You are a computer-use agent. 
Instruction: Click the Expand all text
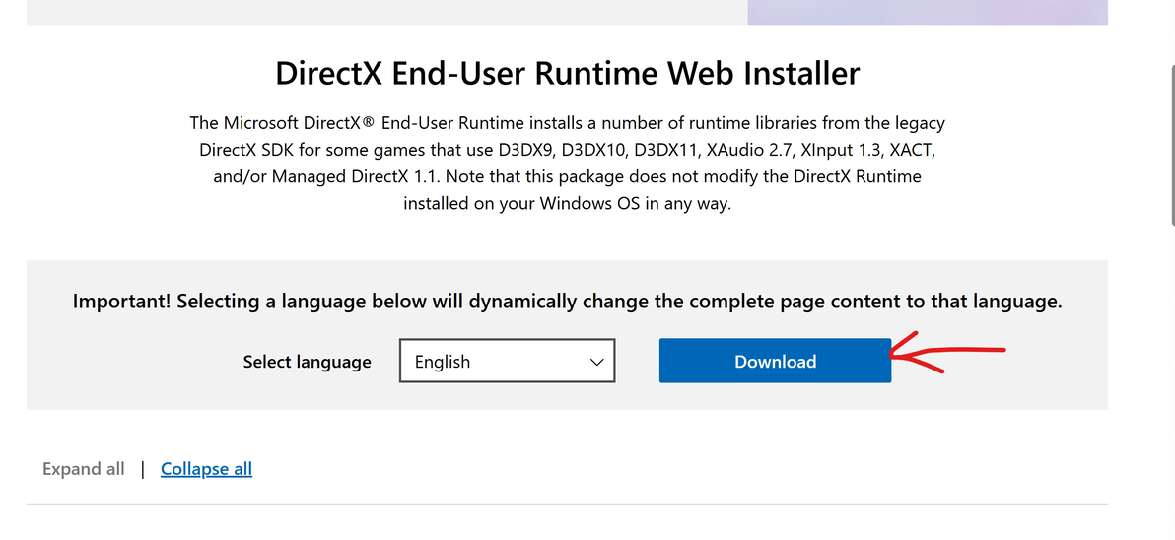pyautogui.click(x=83, y=469)
